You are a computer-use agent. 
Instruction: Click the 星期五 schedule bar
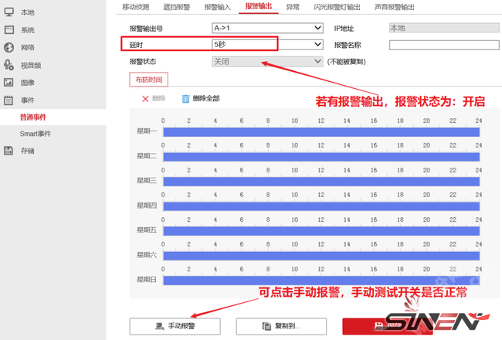coord(321,231)
